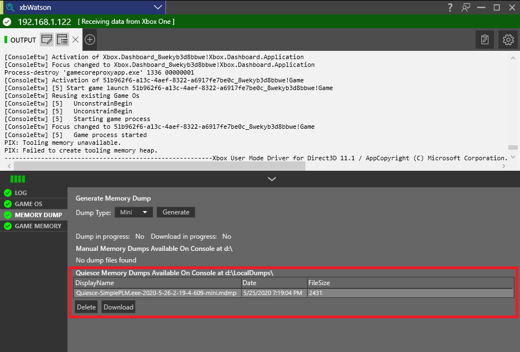This screenshot has width=520, height=352.
Task: Click the second output list-view icon
Action: (x=62, y=40)
